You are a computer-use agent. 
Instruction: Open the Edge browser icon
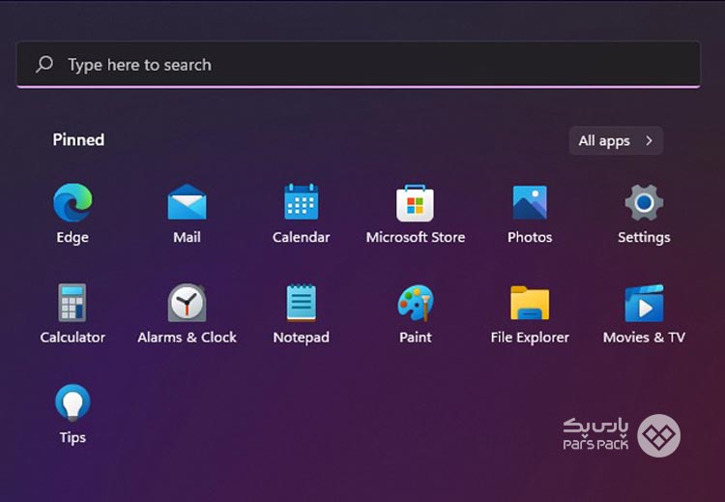(x=72, y=203)
